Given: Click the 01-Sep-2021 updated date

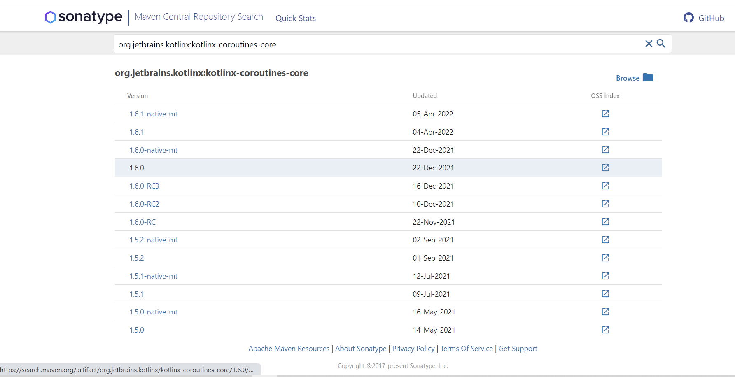Looking at the screenshot, I should click(x=433, y=258).
